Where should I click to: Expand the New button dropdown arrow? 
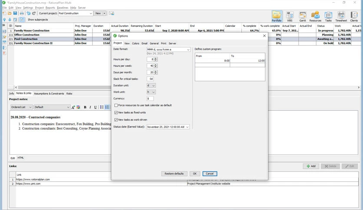[104, 13]
